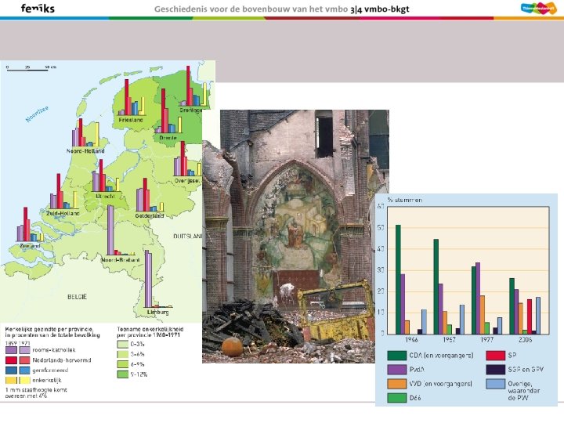Viewport: 564px width, 423px height.
Task: Select the 'Kerkelijke gezindte per provincie' legend title
Action: click(x=52, y=332)
